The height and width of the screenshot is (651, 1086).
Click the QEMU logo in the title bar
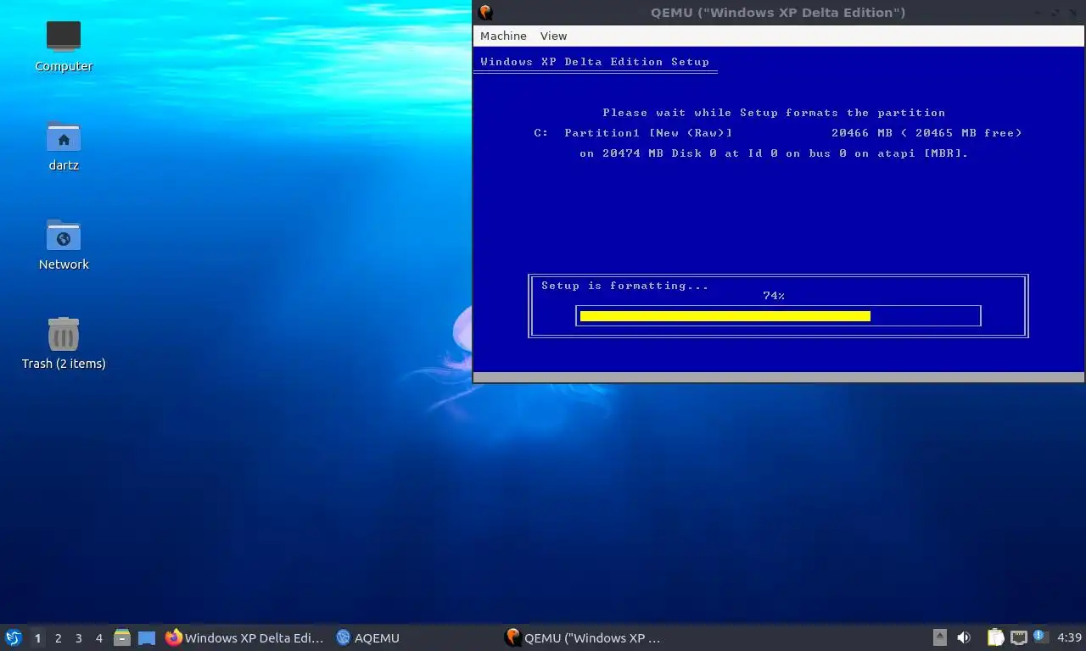485,12
